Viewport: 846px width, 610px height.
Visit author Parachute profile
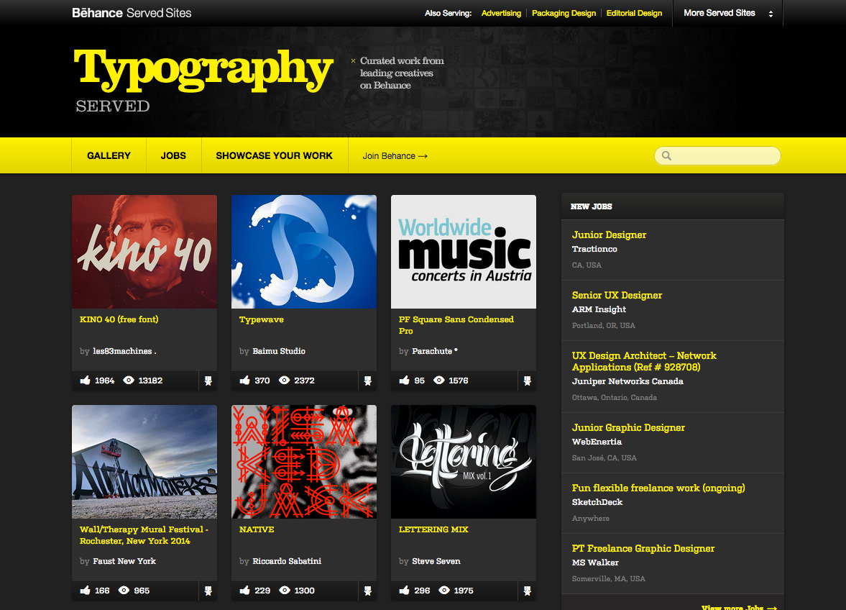tap(435, 352)
